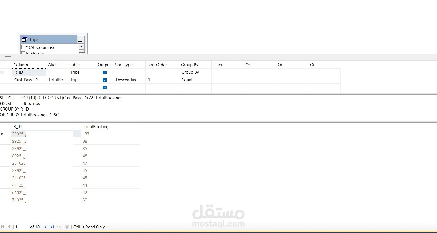Click the Column header in criteria grid
The image size is (437, 233).
[29, 65]
